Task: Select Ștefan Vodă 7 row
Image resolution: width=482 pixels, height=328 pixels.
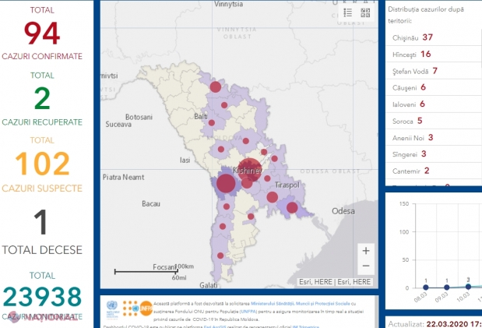Action: [x=434, y=71]
